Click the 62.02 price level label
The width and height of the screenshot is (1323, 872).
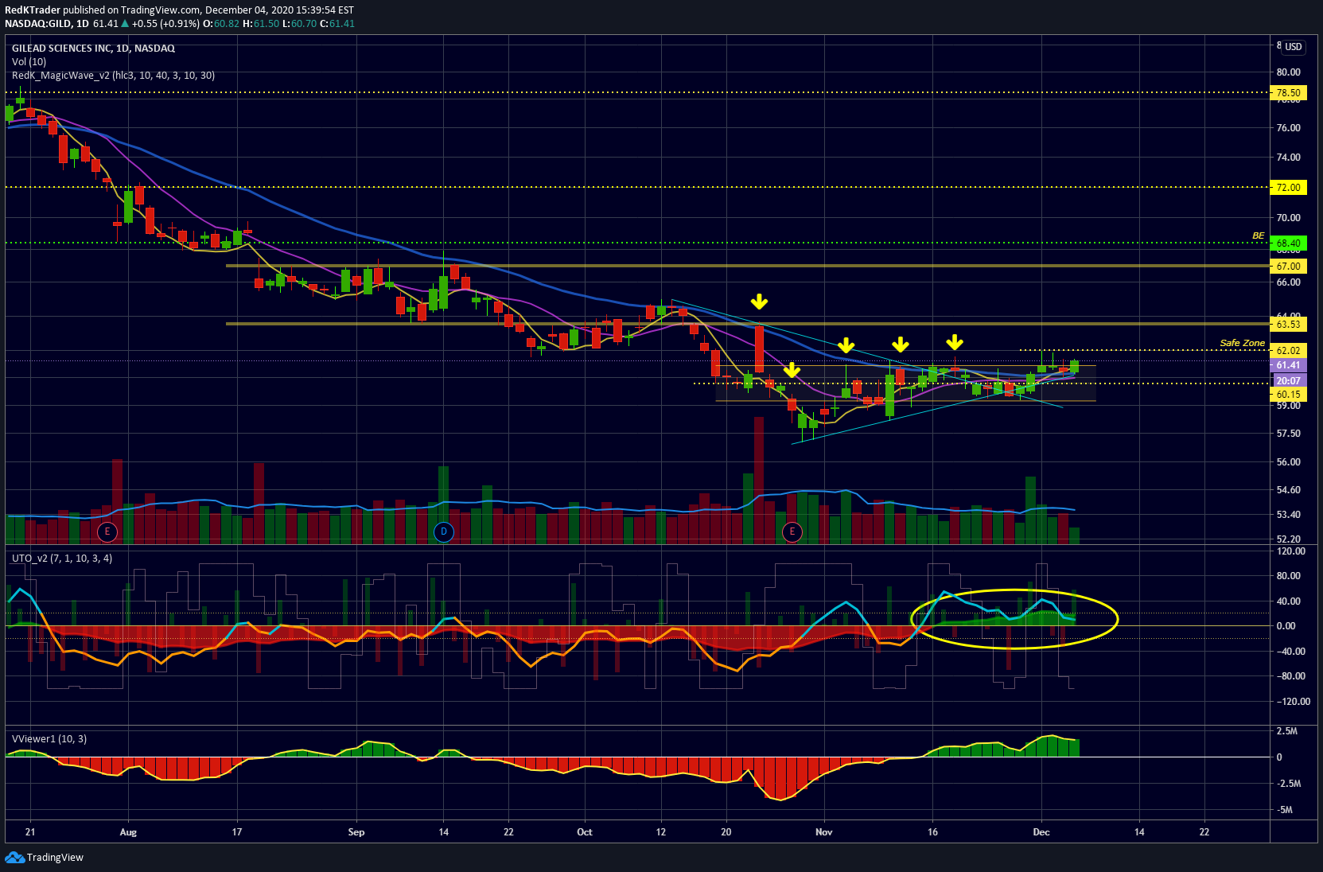point(1289,351)
